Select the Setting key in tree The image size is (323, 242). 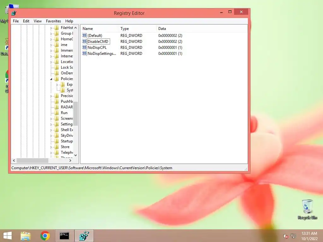tap(67, 124)
